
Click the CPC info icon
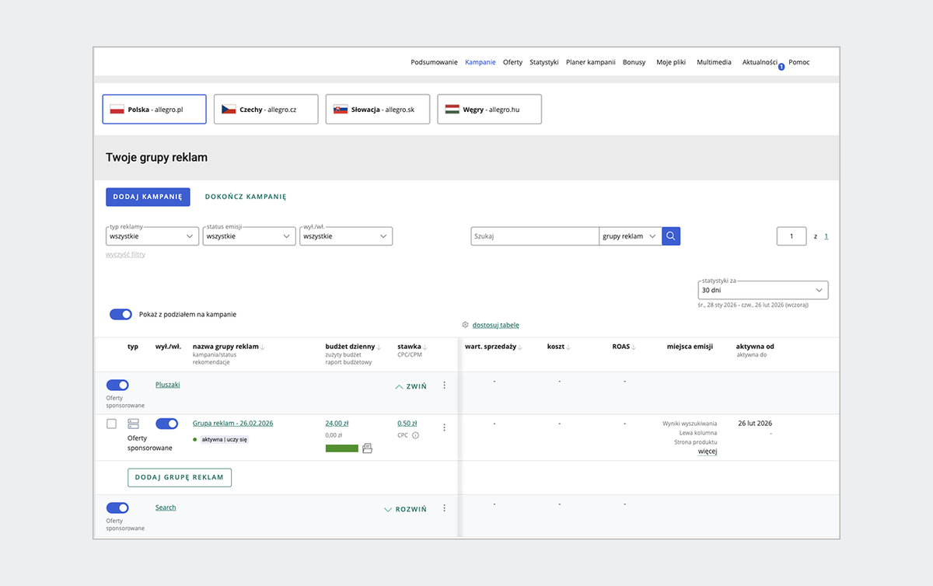pyautogui.click(x=415, y=435)
